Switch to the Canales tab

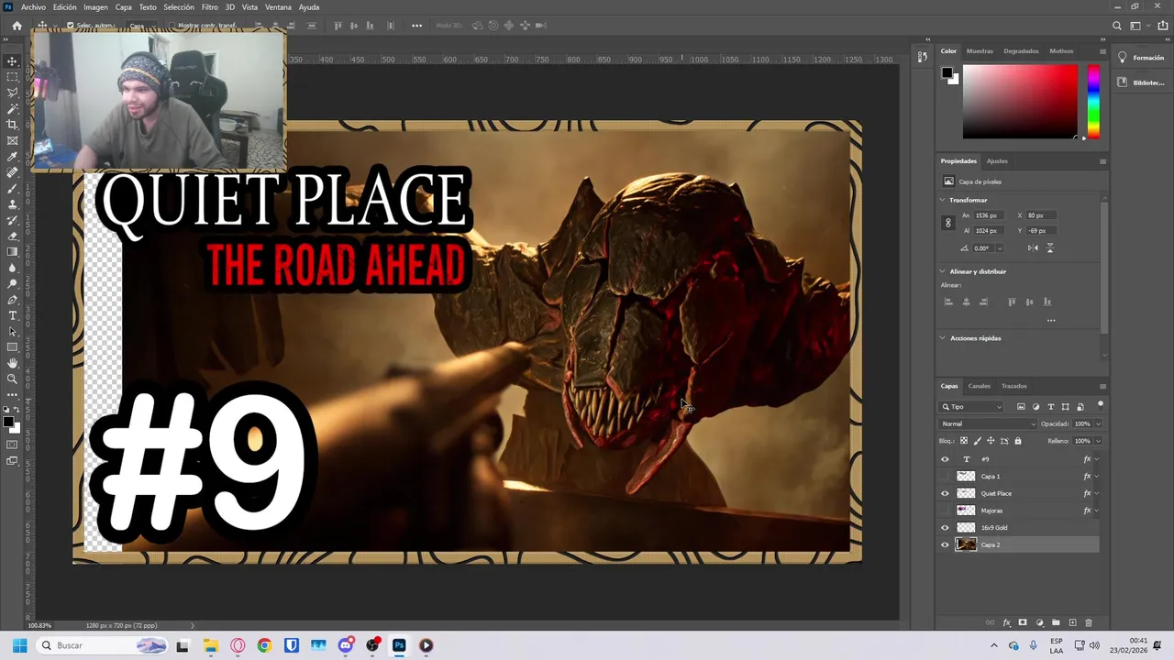point(980,386)
